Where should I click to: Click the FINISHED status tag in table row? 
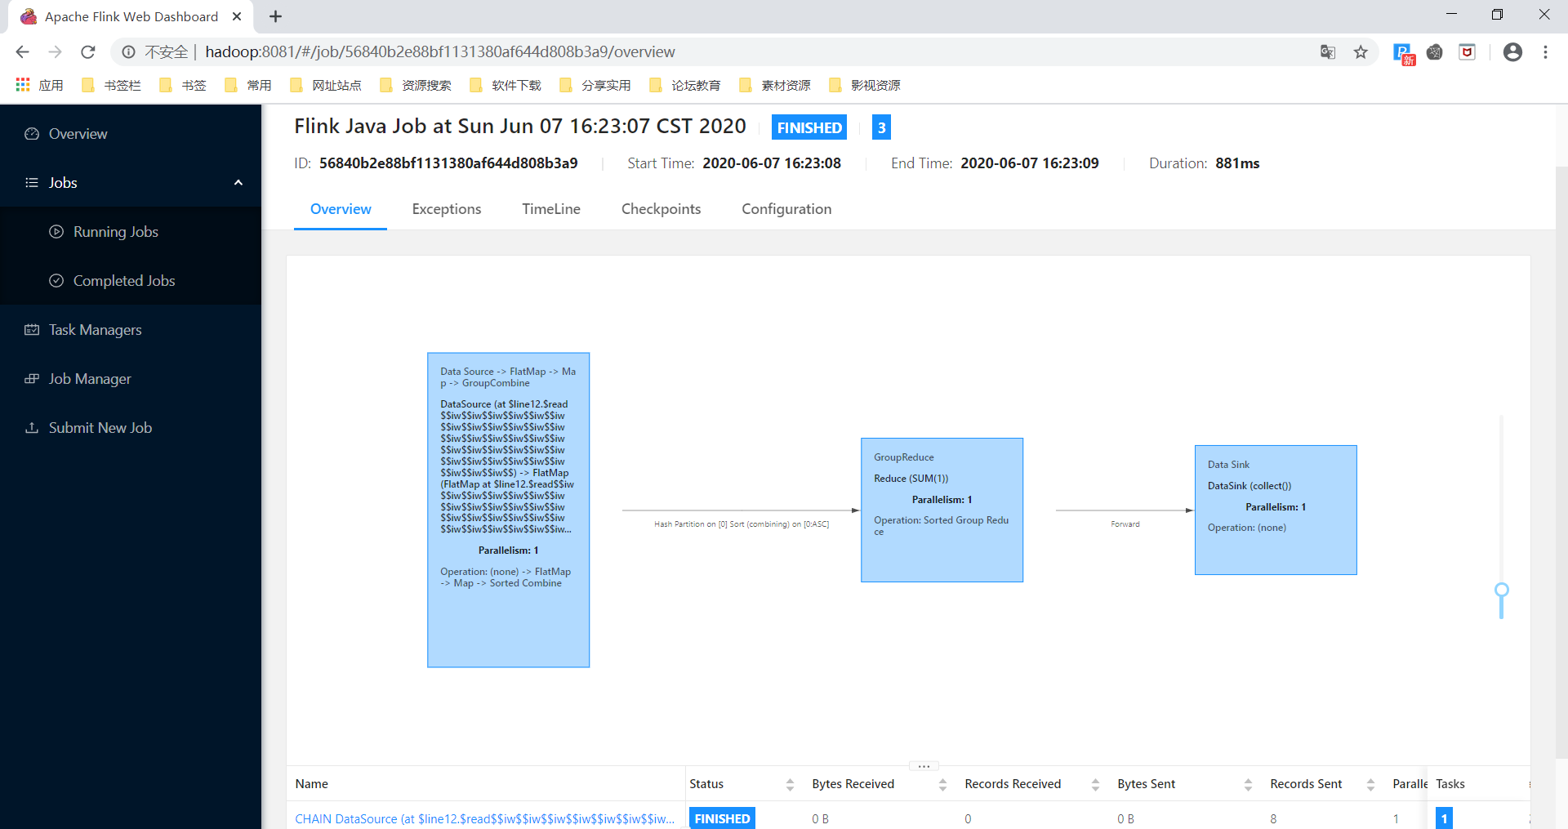[722, 818]
